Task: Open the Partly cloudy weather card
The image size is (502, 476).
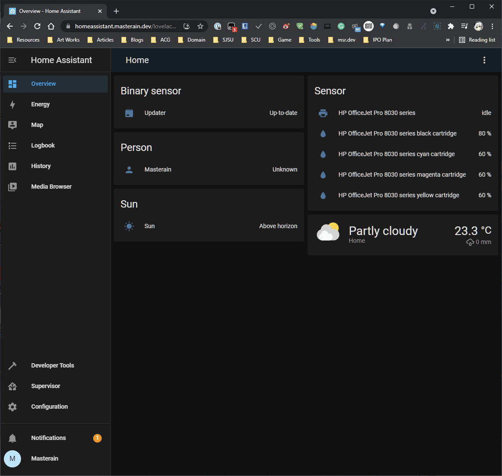Action: click(402, 235)
